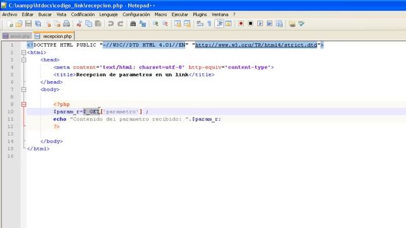406x228 pixels.
Task: Copy selection with the Copy toolbar icon
Action: 89,24
